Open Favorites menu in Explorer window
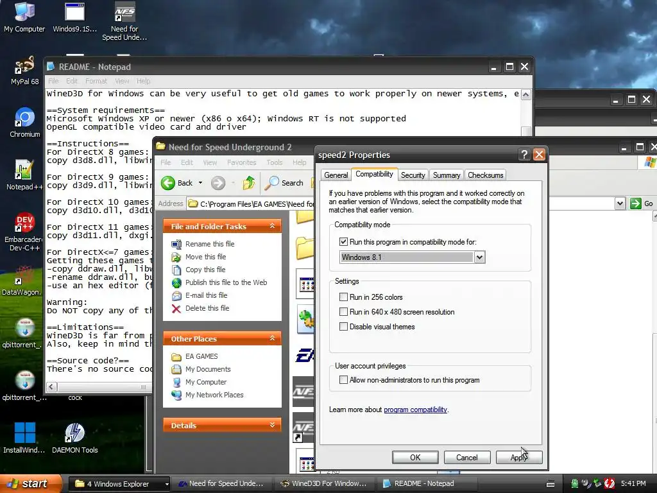Screen dimensions: 657x493 [241, 162]
